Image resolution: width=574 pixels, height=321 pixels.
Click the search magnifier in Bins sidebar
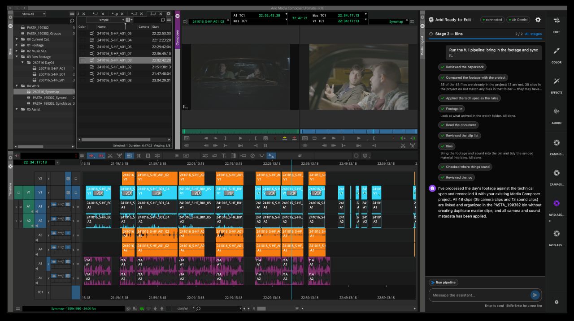pyautogui.click(x=72, y=21)
